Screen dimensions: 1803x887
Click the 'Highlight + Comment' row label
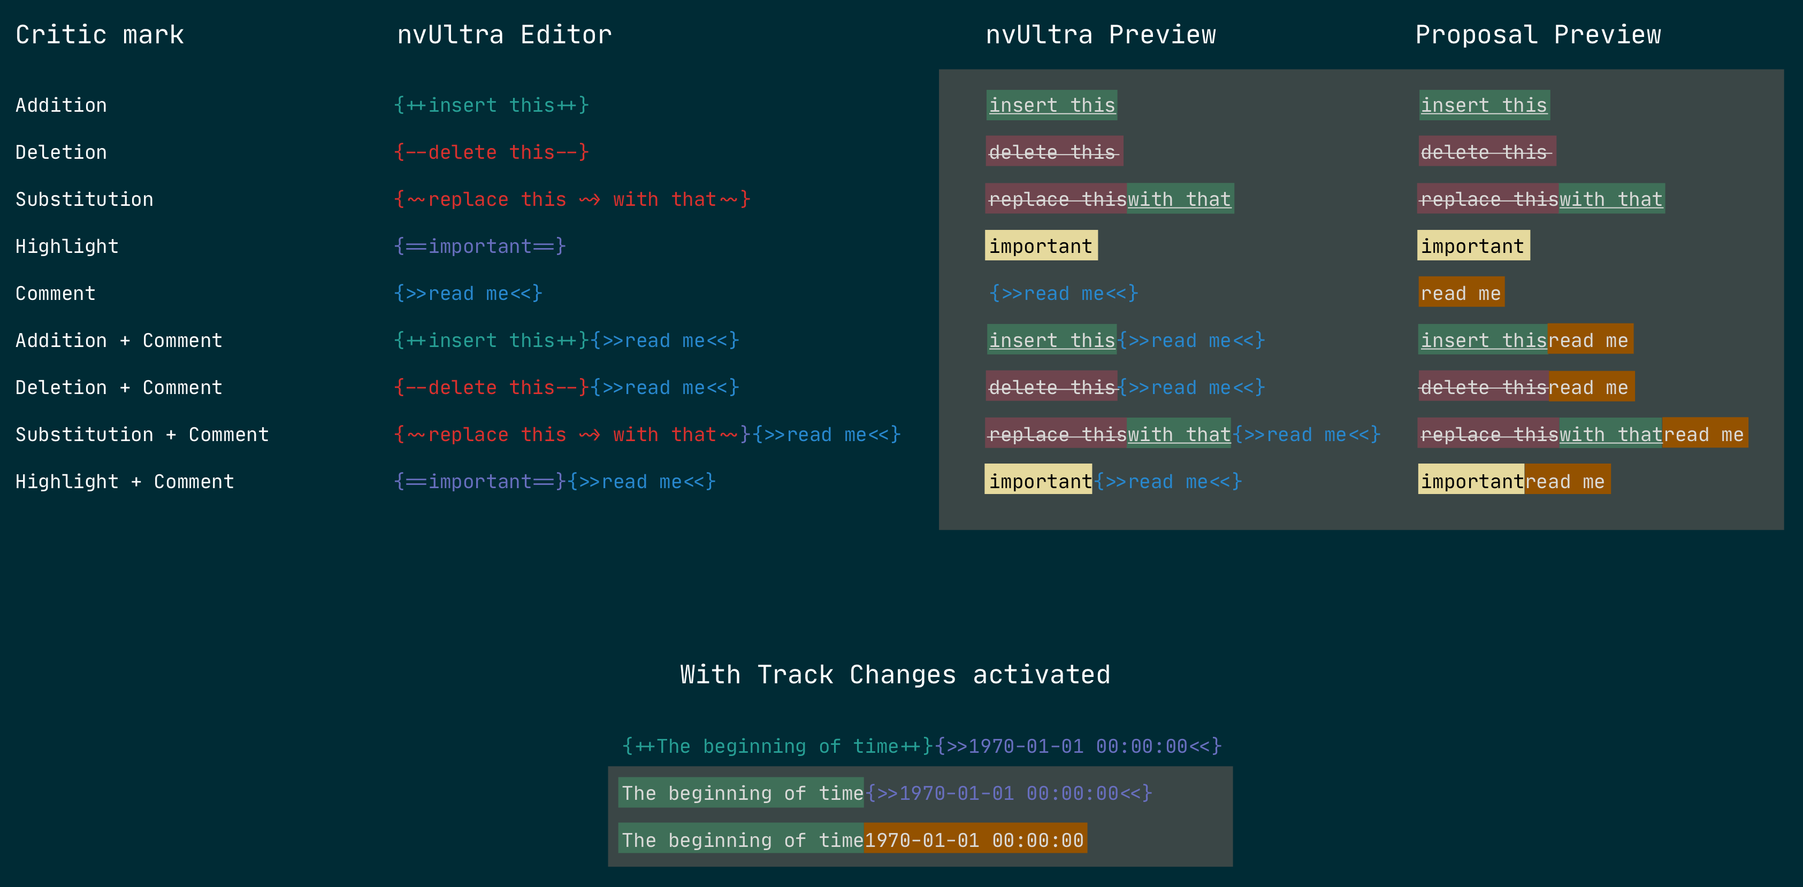[125, 481]
